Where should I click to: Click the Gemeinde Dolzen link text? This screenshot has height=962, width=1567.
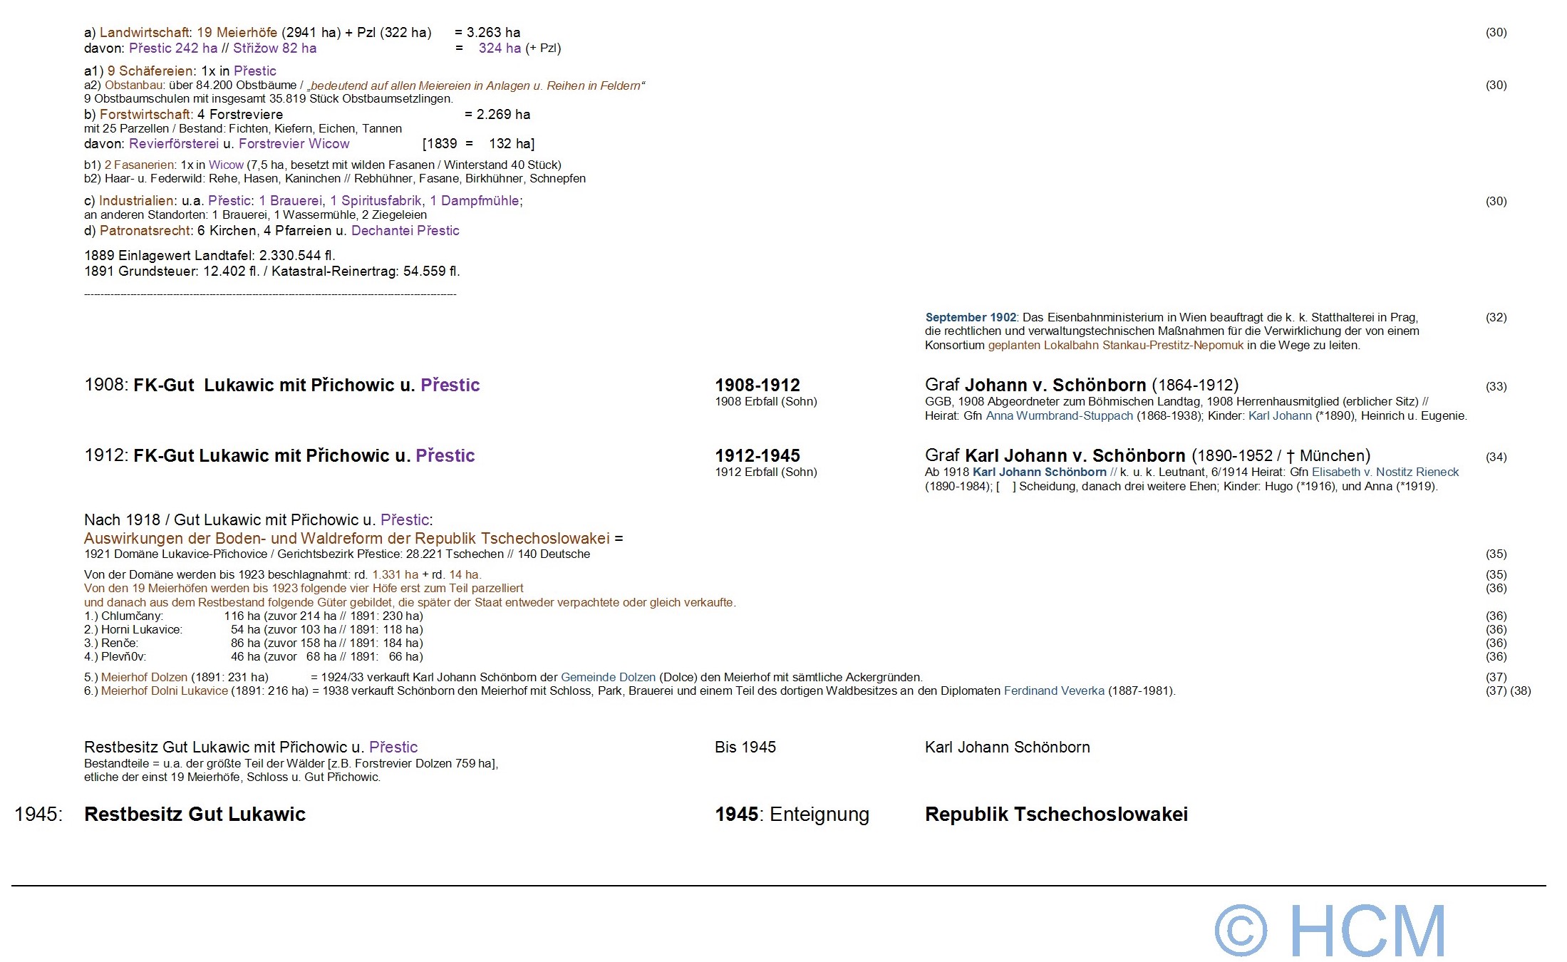click(x=608, y=677)
